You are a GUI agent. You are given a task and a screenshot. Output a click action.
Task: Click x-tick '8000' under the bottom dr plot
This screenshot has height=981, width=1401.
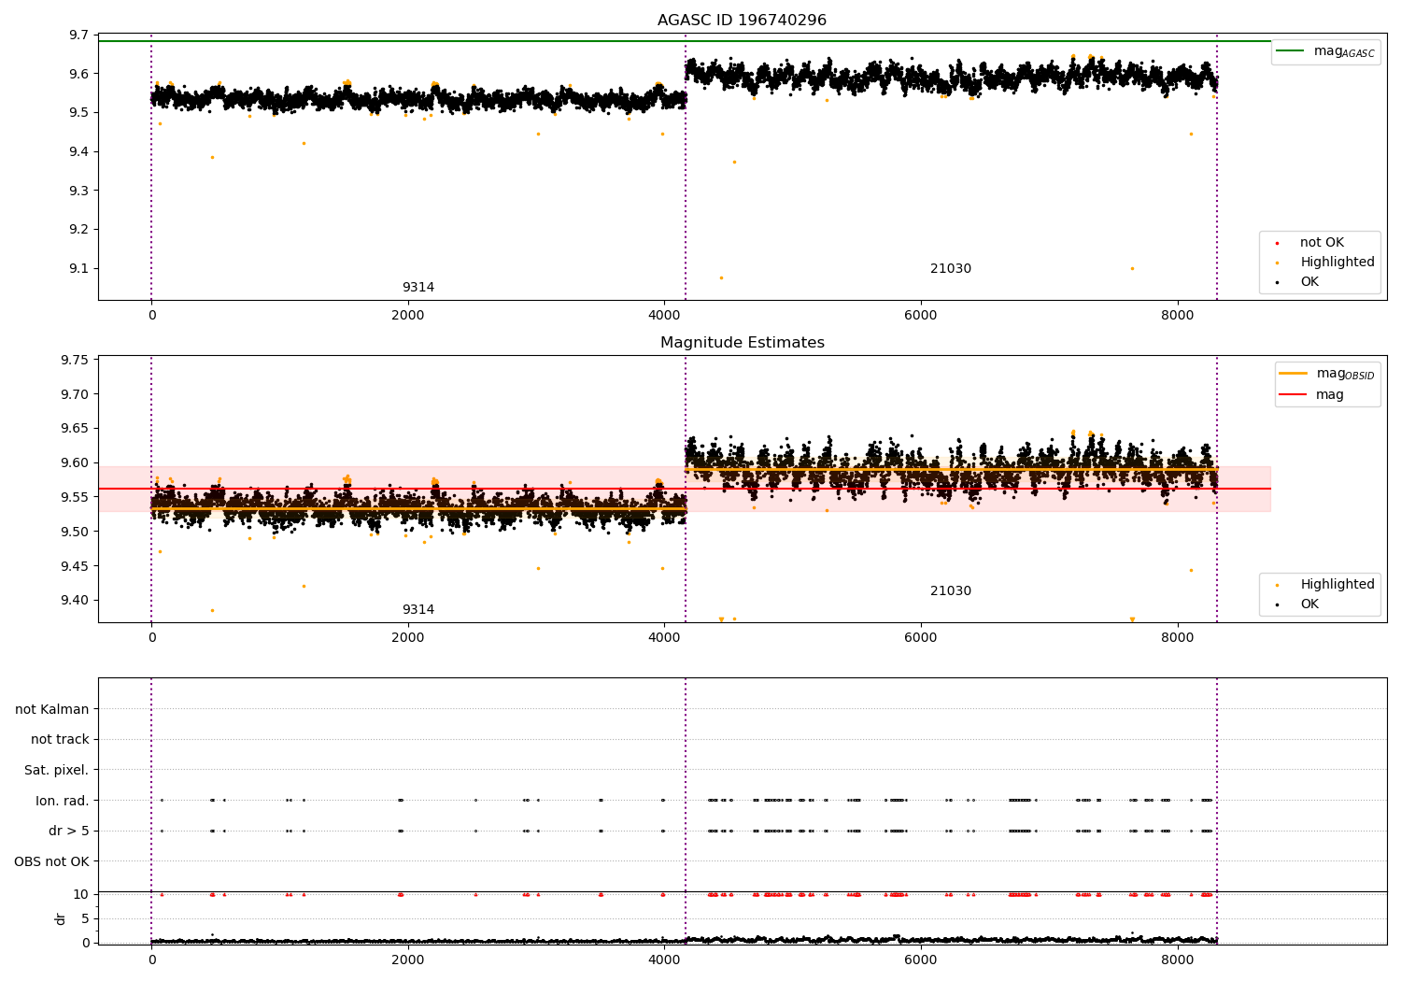pyautogui.click(x=1177, y=960)
